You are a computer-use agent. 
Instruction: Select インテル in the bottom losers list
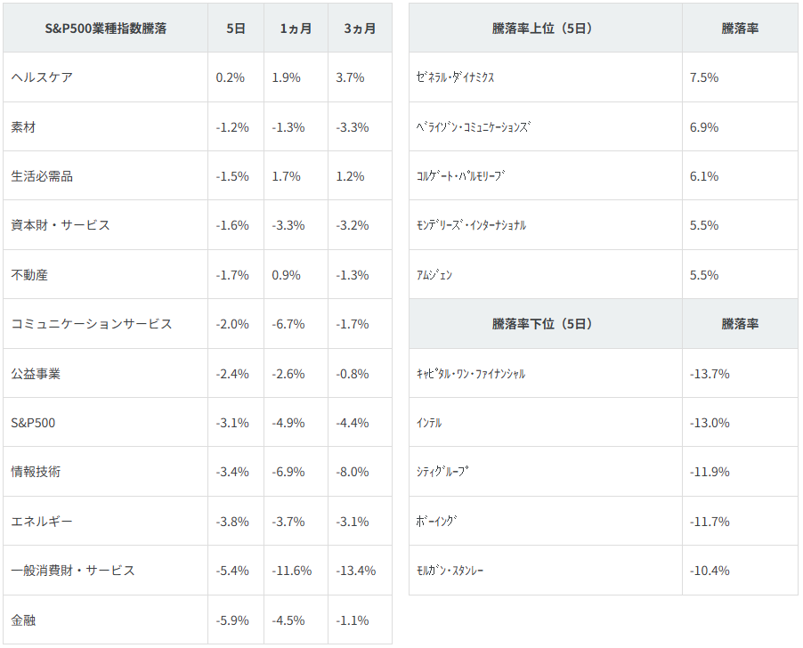point(429,423)
